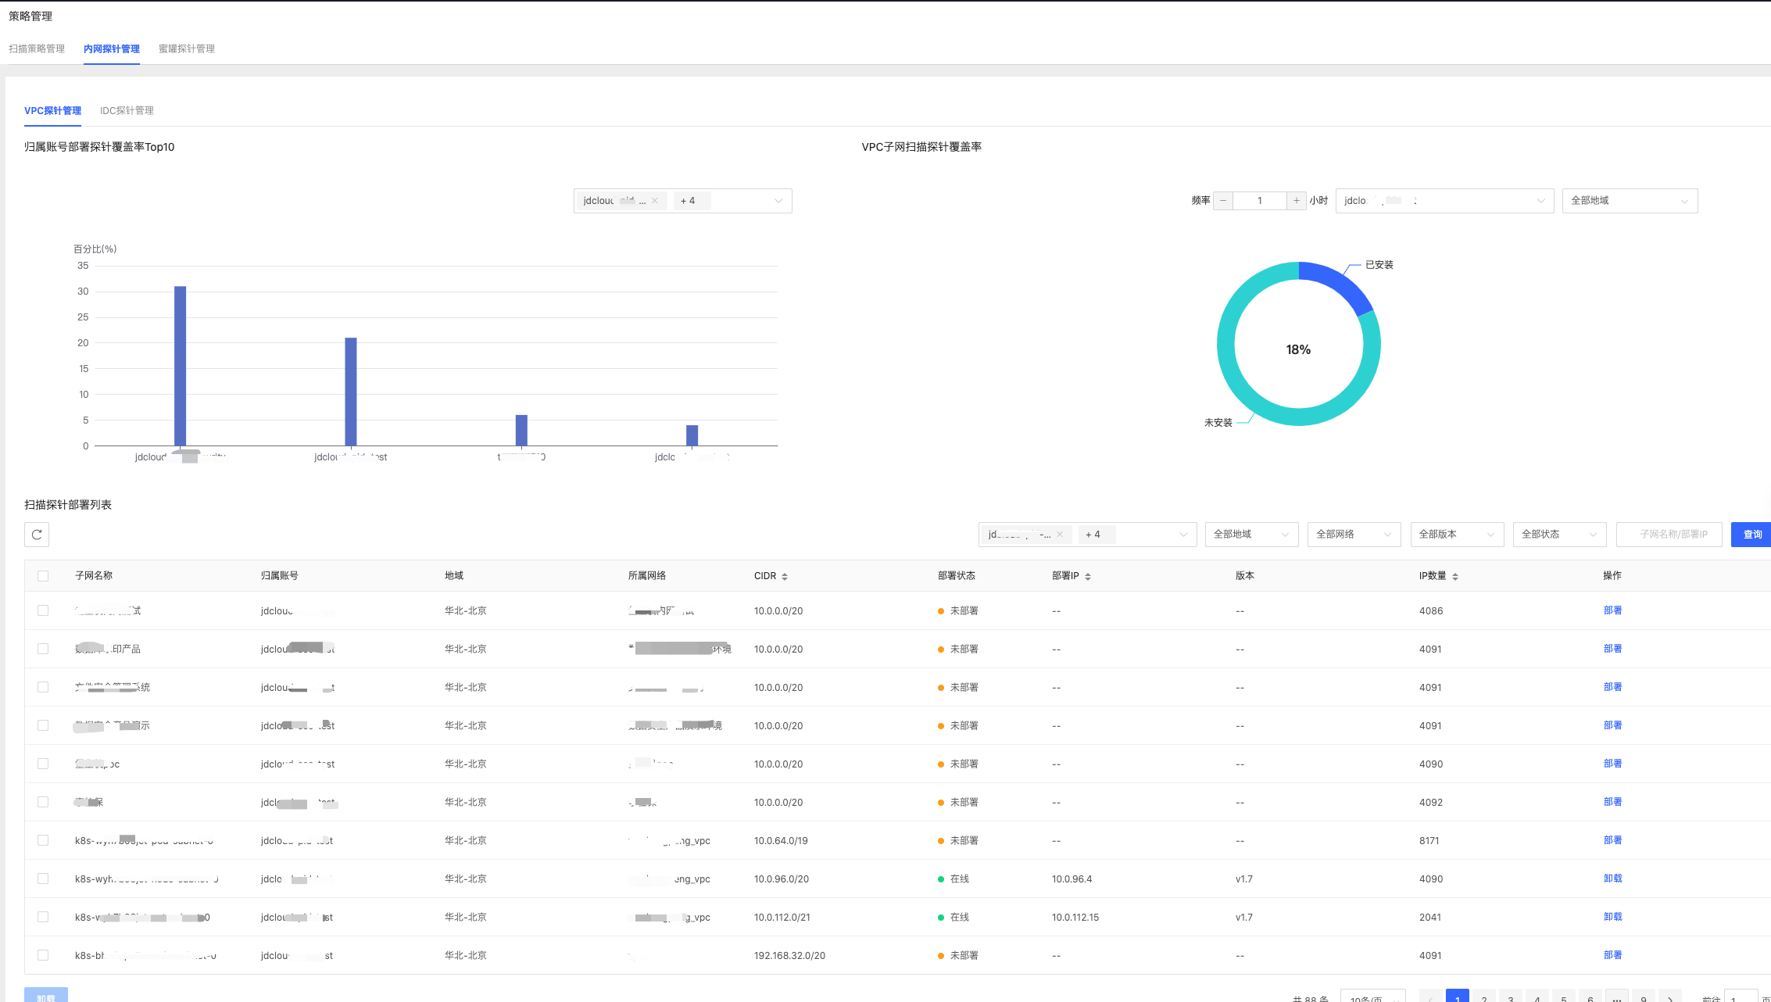Click the 已安装 legend label

(1379, 265)
